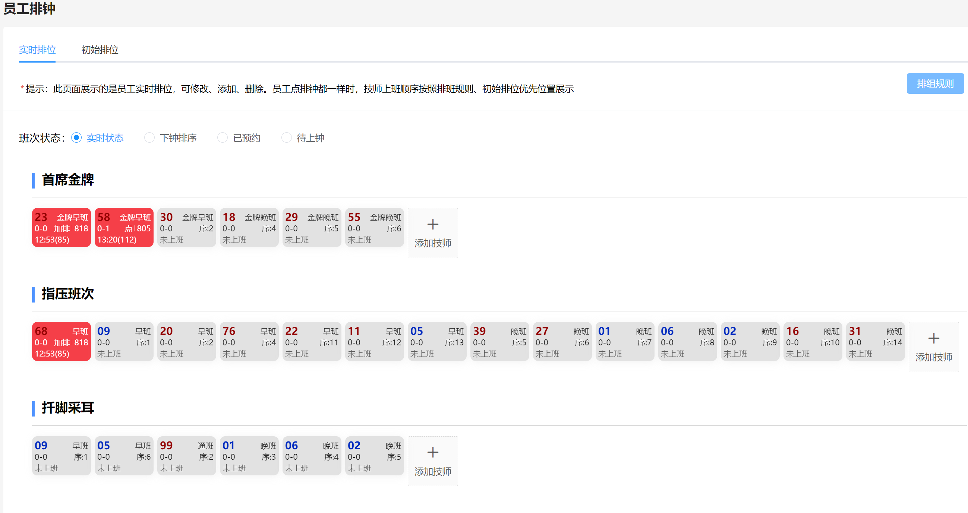Open red card 58 in 首席金牌
Image resolution: width=968 pixels, height=513 pixels.
coord(124,228)
